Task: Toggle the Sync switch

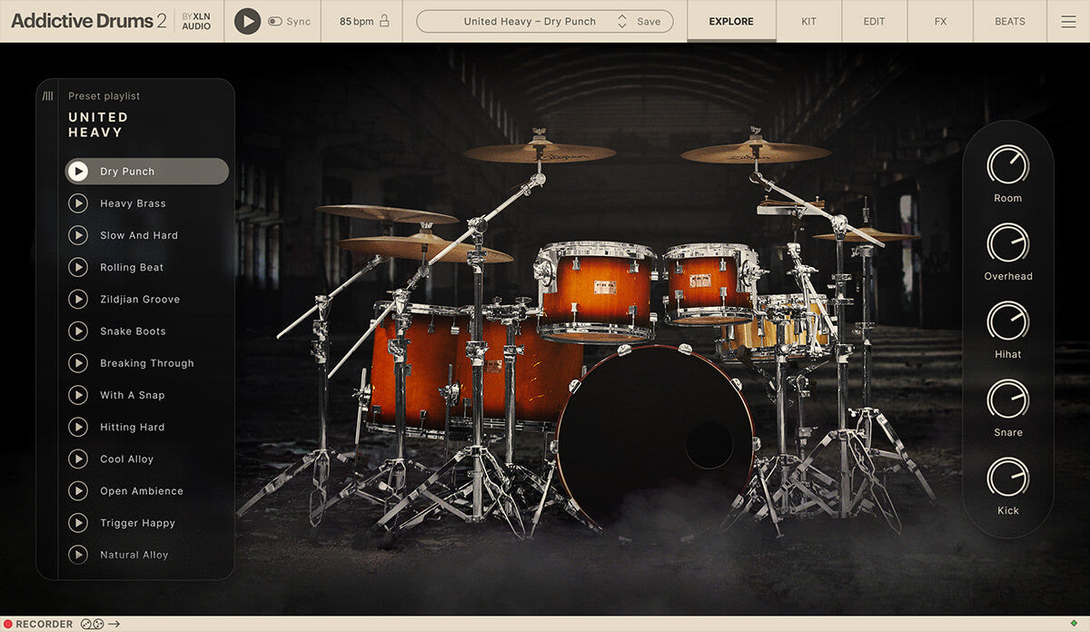Action: [275, 21]
